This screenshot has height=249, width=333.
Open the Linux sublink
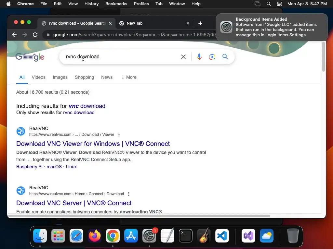click(x=71, y=167)
